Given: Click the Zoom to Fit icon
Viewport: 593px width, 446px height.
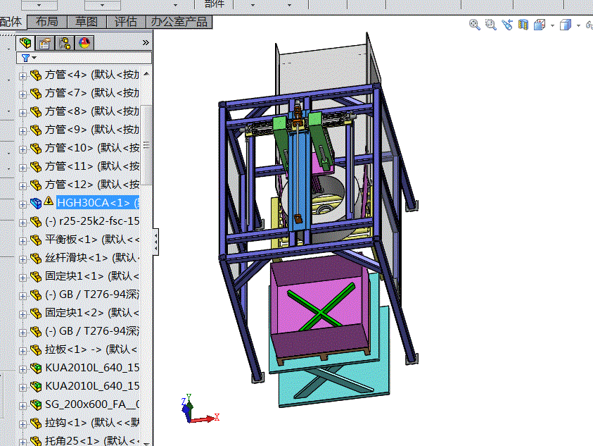Looking at the screenshot, I should click(x=474, y=25).
